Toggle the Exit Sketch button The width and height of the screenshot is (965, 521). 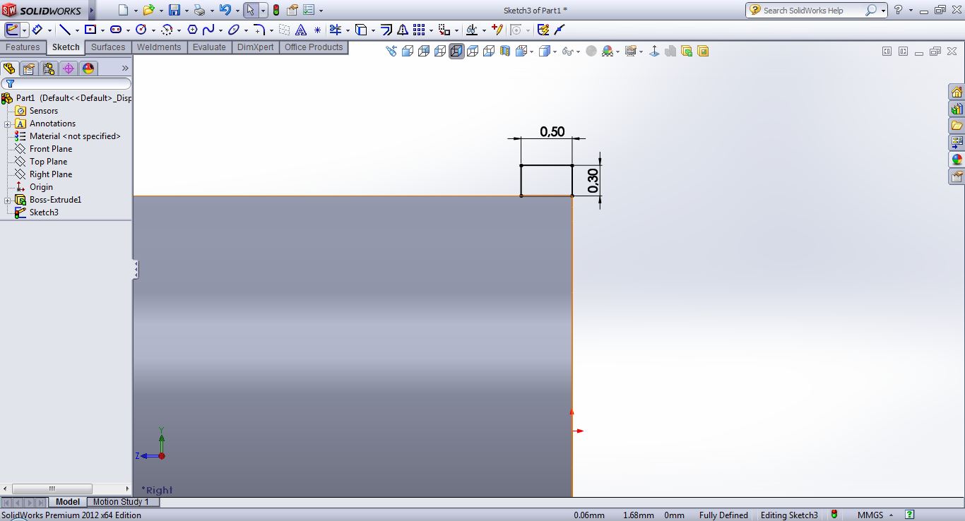(x=12, y=30)
